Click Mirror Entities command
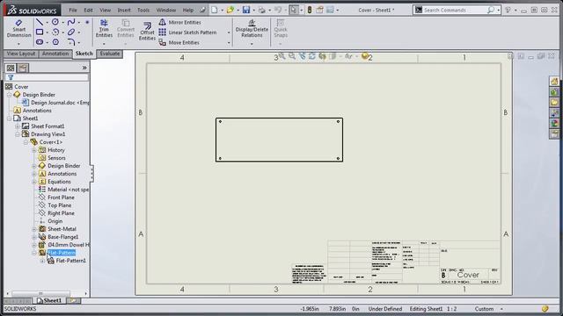The width and height of the screenshot is (563, 316). click(x=179, y=22)
